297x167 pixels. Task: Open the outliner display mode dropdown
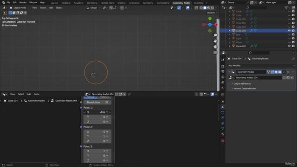(232, 8)
